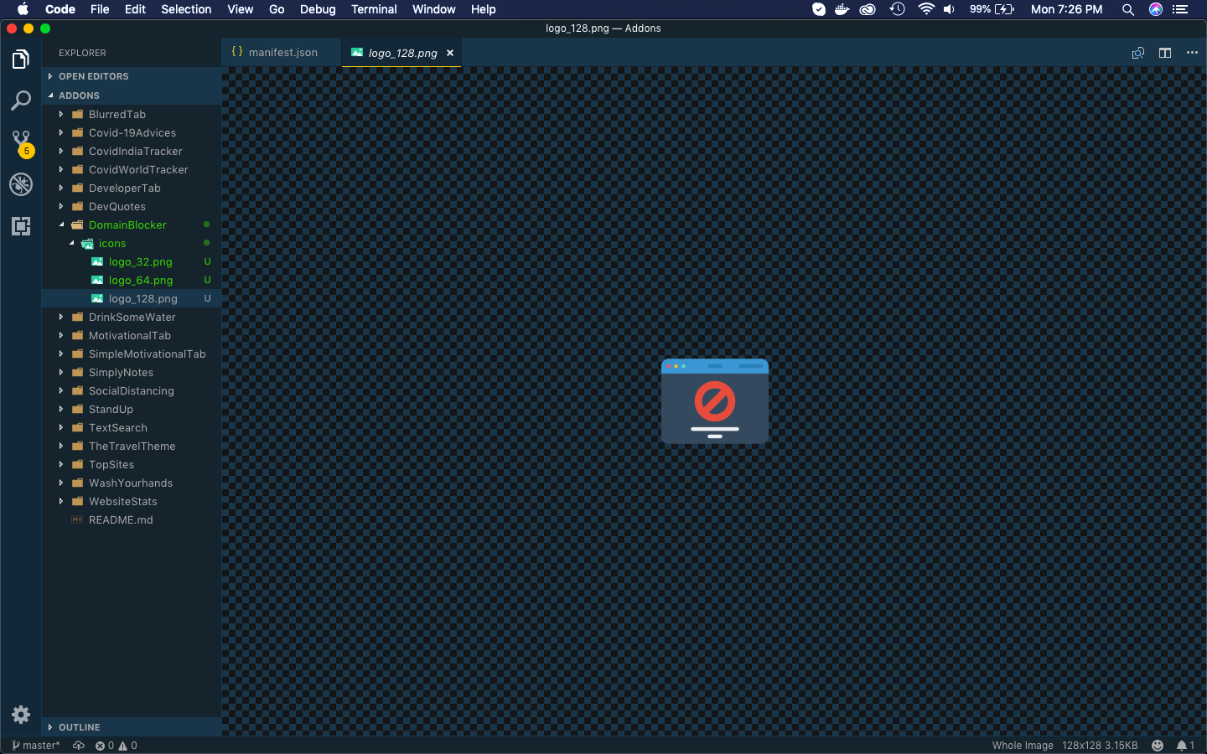Open Source Control view with badge 5
The width and height of the screenshot is (1207, 754).
click(21, 142)
